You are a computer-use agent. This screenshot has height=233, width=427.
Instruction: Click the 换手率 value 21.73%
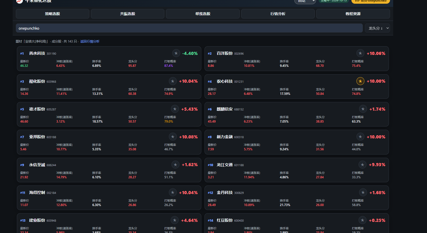coord(285,205)
